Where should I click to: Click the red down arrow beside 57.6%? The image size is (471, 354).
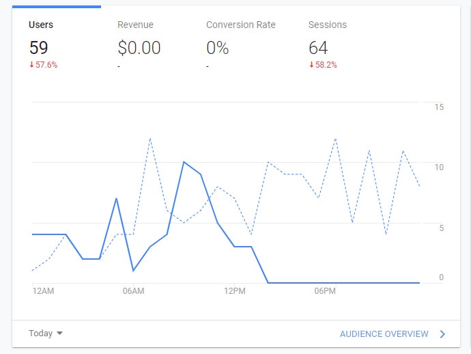pyautogui.click(x=31, y=65)
